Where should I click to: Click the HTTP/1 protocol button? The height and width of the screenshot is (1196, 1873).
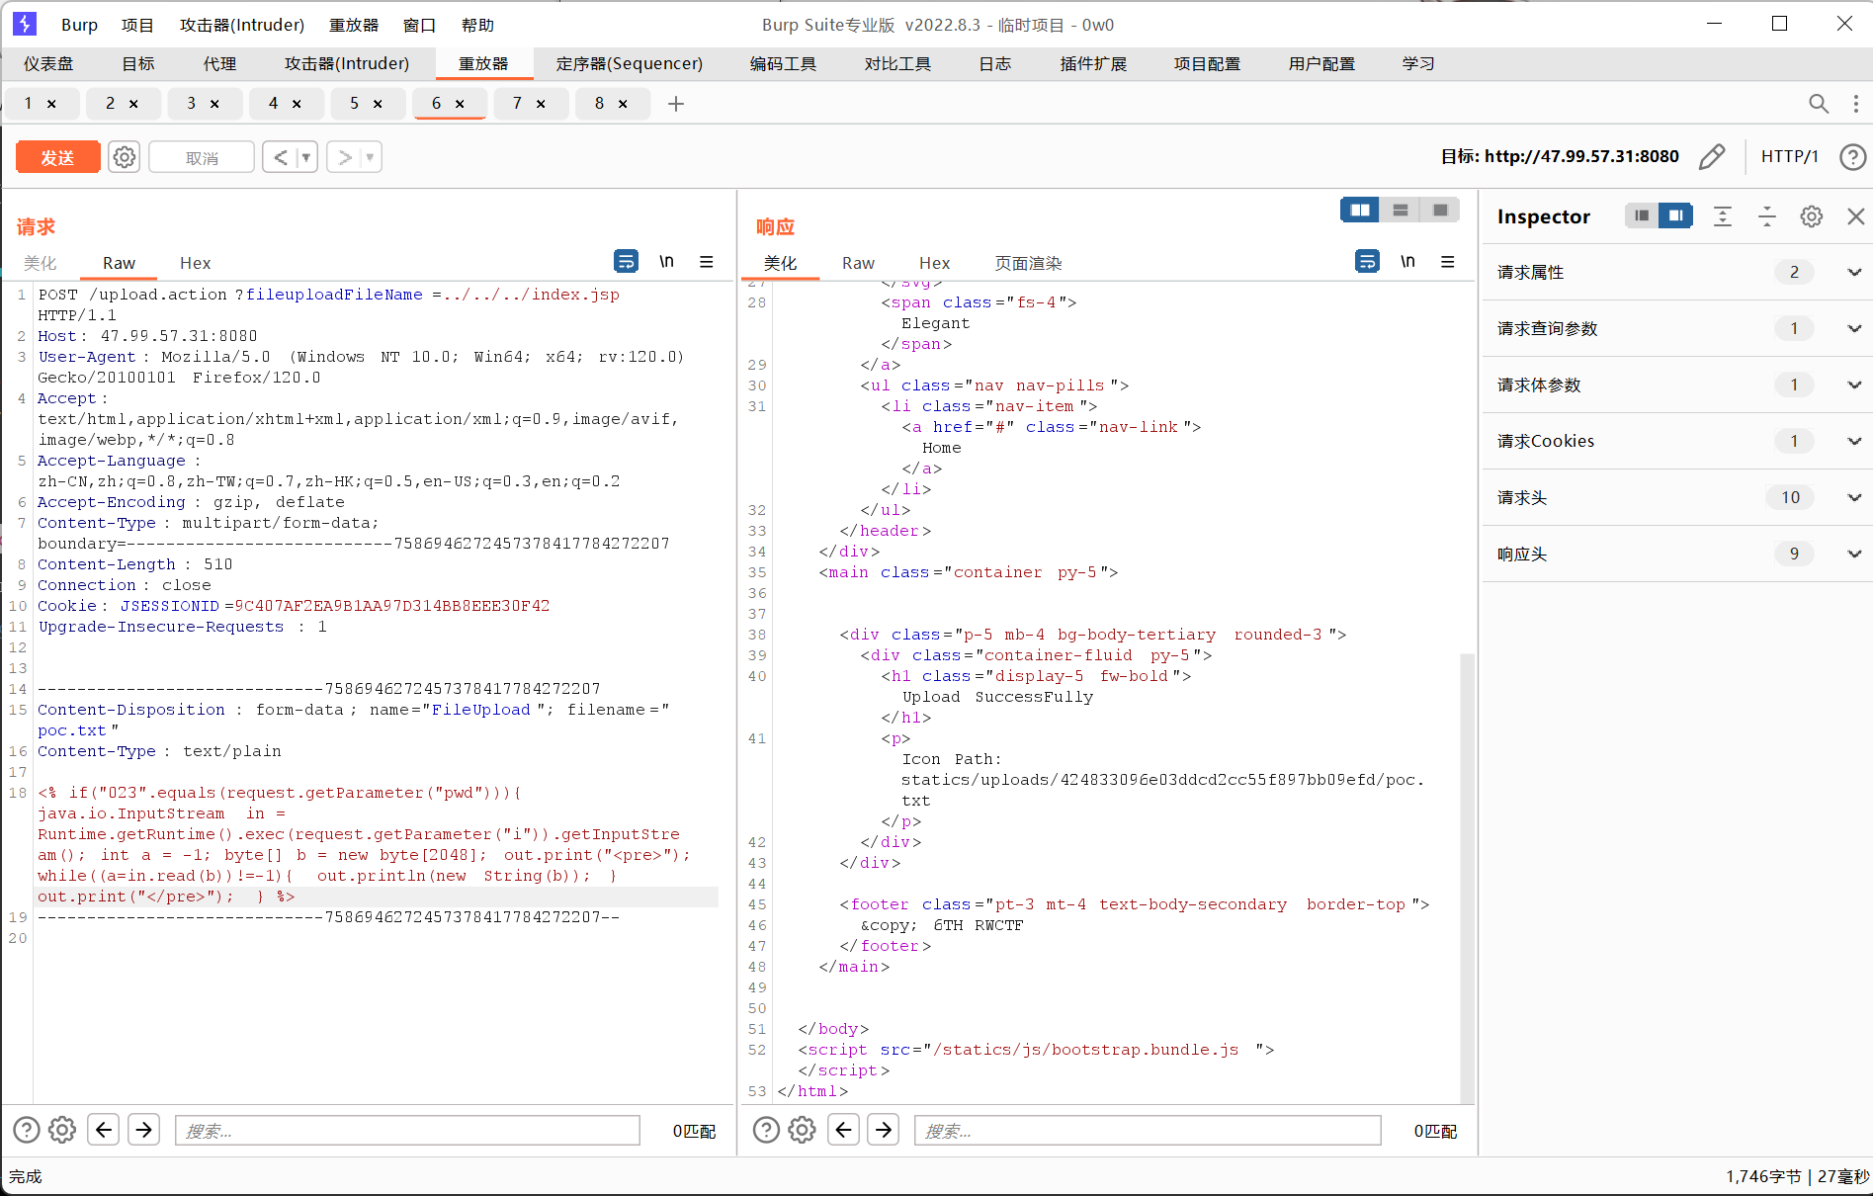[1789, 156]
